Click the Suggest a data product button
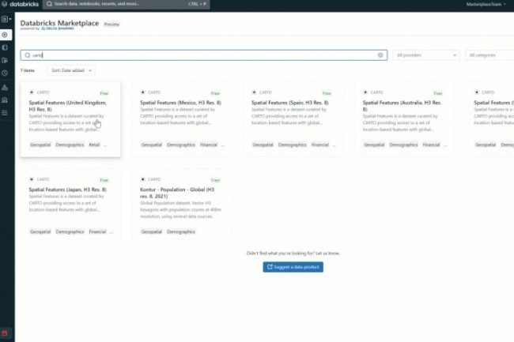 point(293,267)
